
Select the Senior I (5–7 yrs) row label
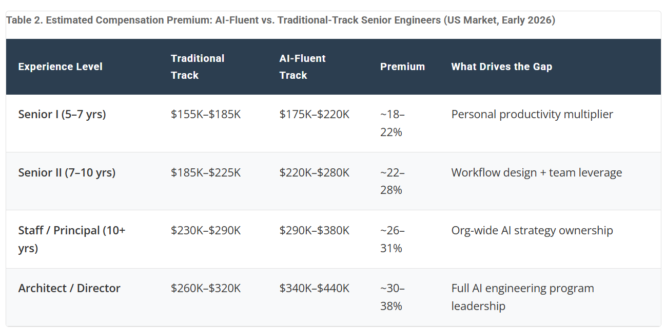coord(62,114)
